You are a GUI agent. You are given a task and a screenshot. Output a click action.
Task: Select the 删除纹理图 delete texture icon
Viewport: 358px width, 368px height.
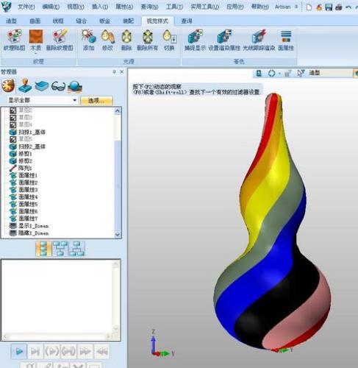(x=60, y=37)
